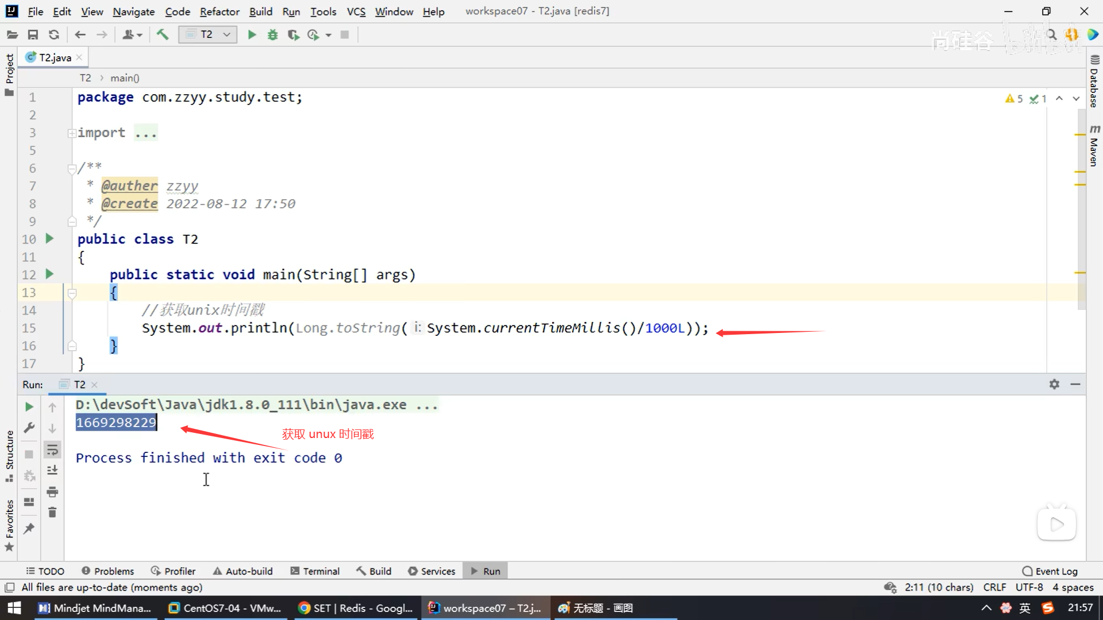Click the Synchronize refresh icon
1103x620 pixels.
click(54, 35)
